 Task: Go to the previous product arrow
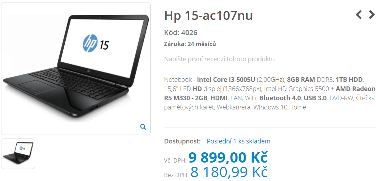[359, 15]
